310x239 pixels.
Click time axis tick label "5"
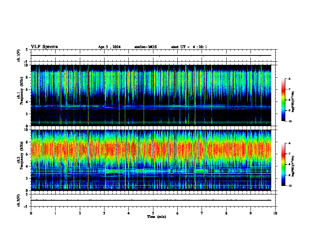[x=153, y=213]
